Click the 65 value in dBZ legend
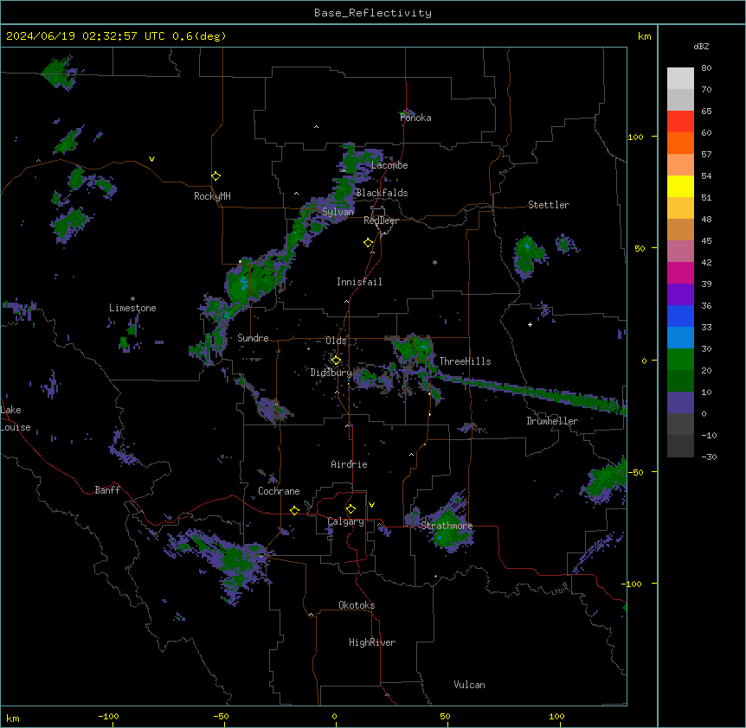Viewport: 746px width, 728px height. coord(706,112)
